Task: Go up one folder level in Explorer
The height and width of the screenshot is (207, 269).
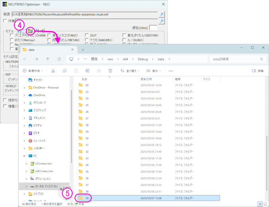Action: click(x=48, y=59)
